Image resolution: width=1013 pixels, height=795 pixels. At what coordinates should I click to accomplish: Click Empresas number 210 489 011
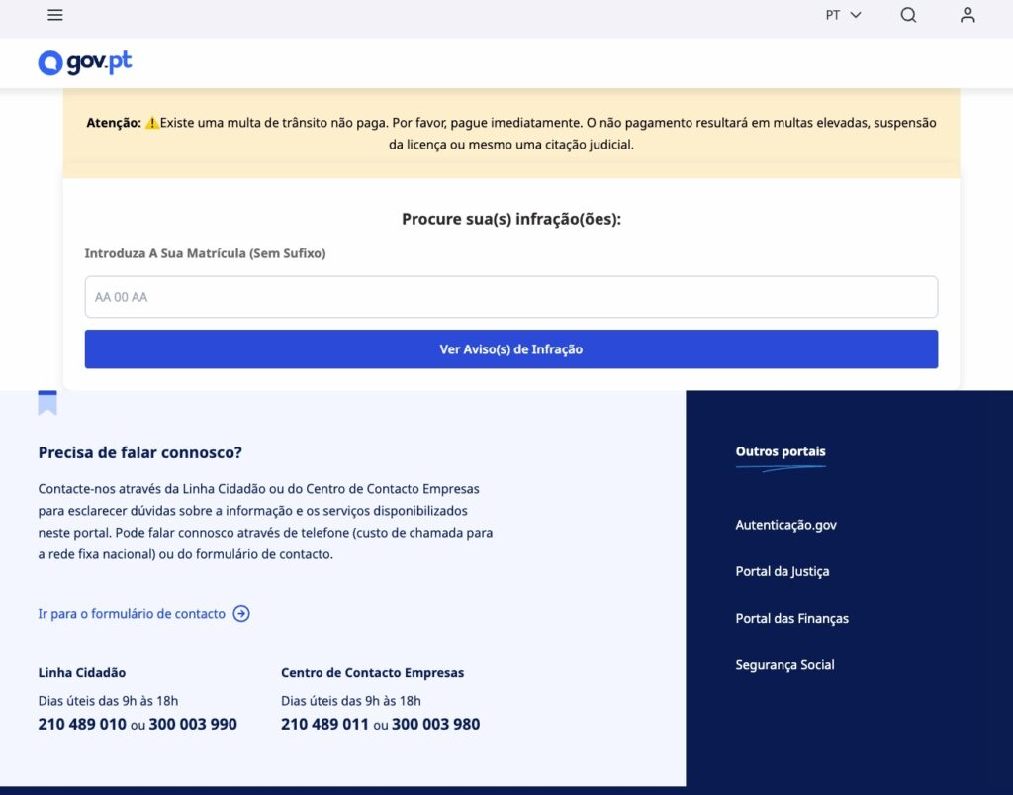pyautogui.click(x=324, y=725)
